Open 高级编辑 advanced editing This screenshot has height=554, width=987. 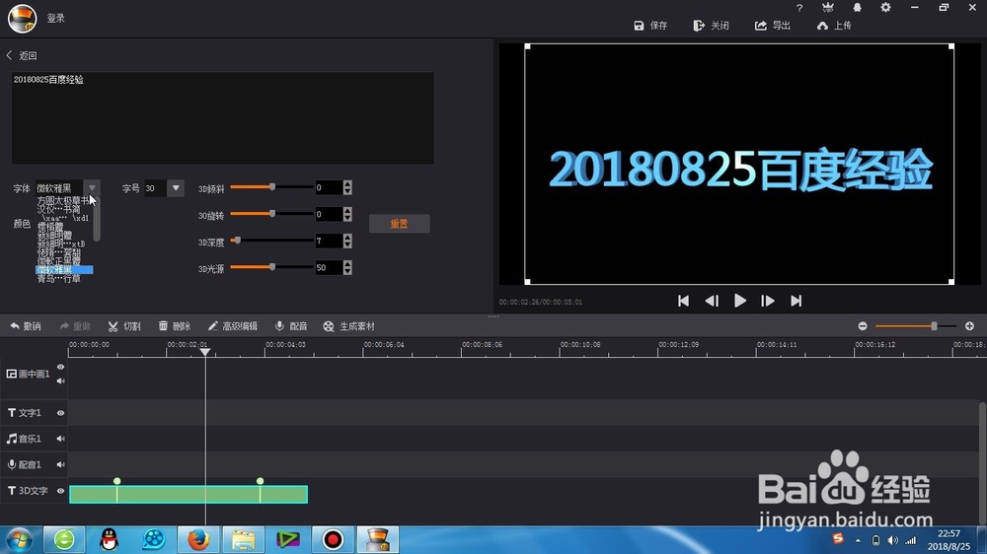[x=233, y=326]
